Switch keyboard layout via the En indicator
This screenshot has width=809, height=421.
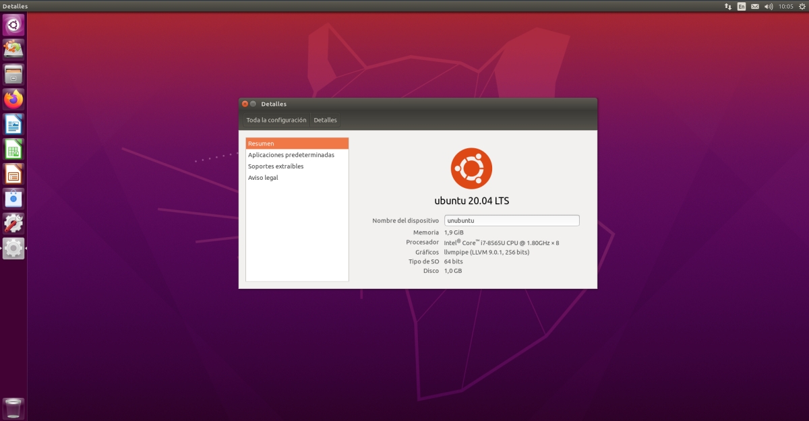point(741,6)
